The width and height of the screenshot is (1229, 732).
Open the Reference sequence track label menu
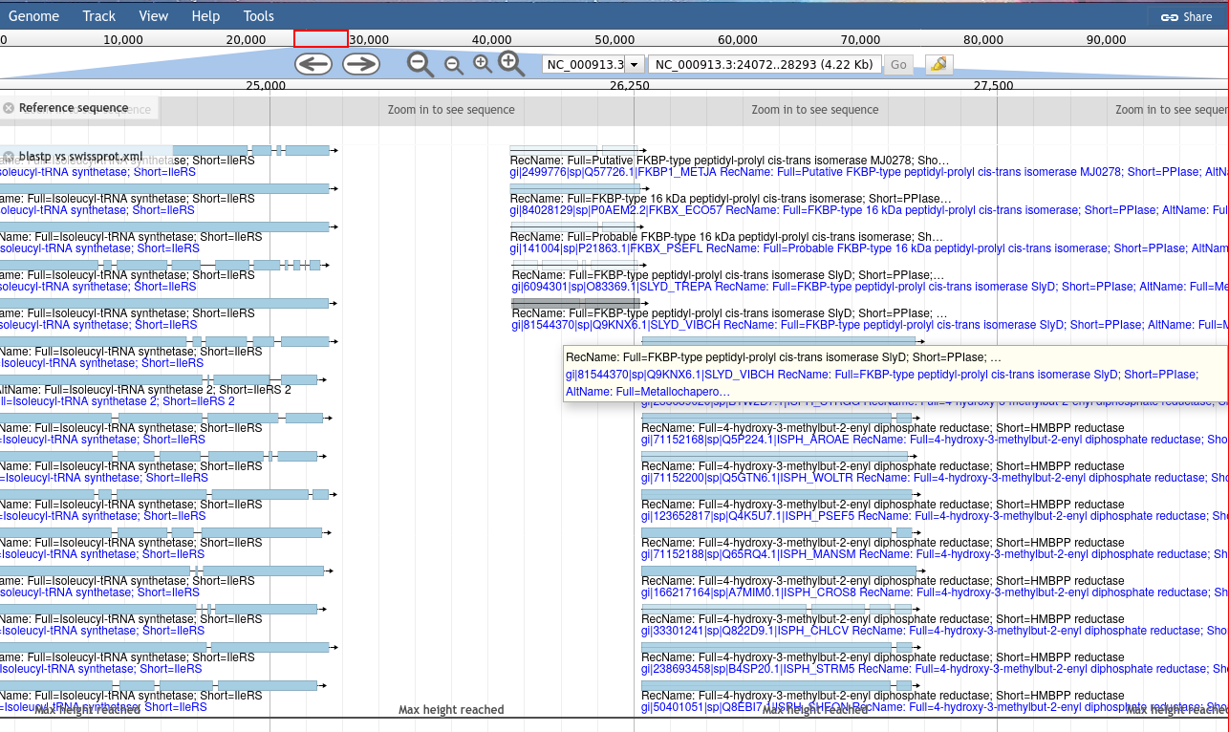coord(74,108)
